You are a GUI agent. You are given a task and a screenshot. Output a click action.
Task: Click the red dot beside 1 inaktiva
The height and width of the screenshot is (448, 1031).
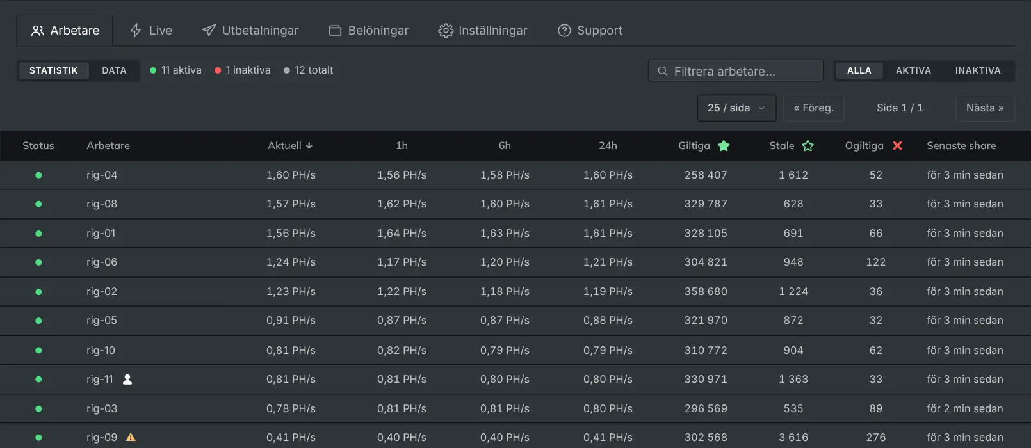(x=218, y=70)
